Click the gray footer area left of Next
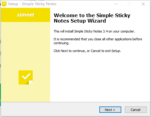Screen dimensions: 151x117 point(50,109)
